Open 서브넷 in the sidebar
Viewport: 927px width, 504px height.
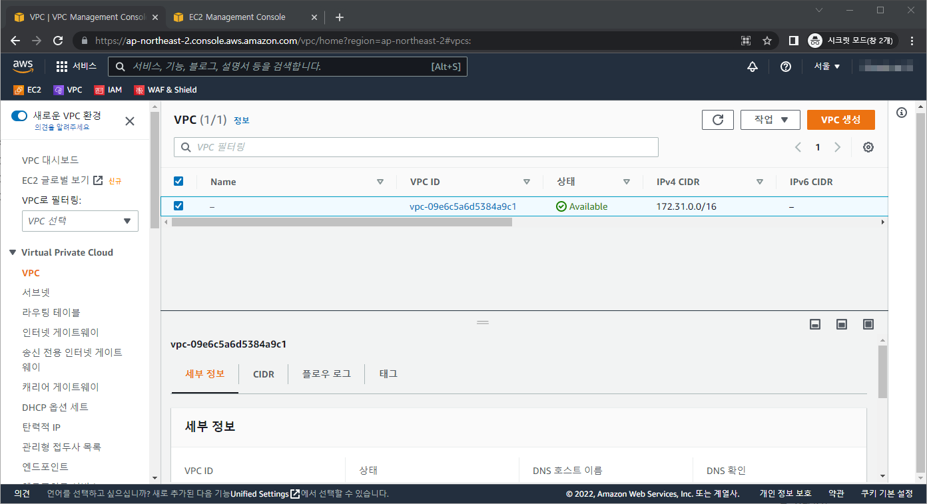(36, 292)
